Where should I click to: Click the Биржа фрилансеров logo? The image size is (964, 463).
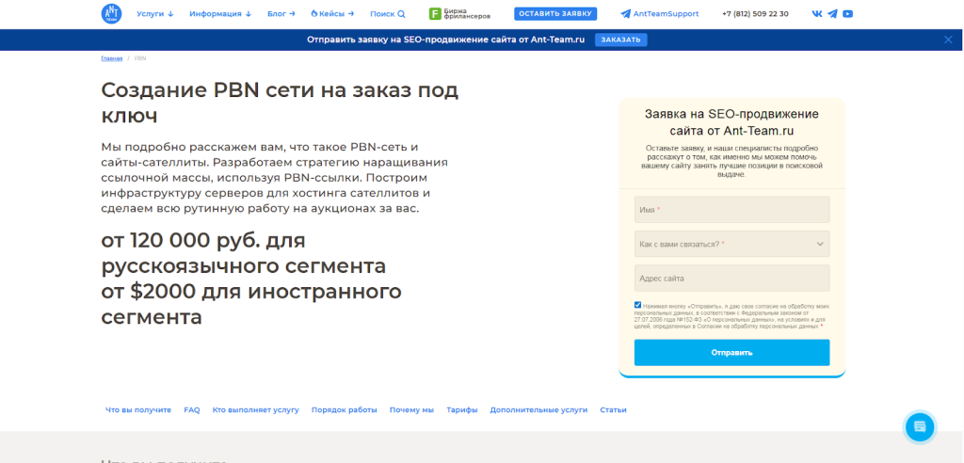tap(459, 14)
